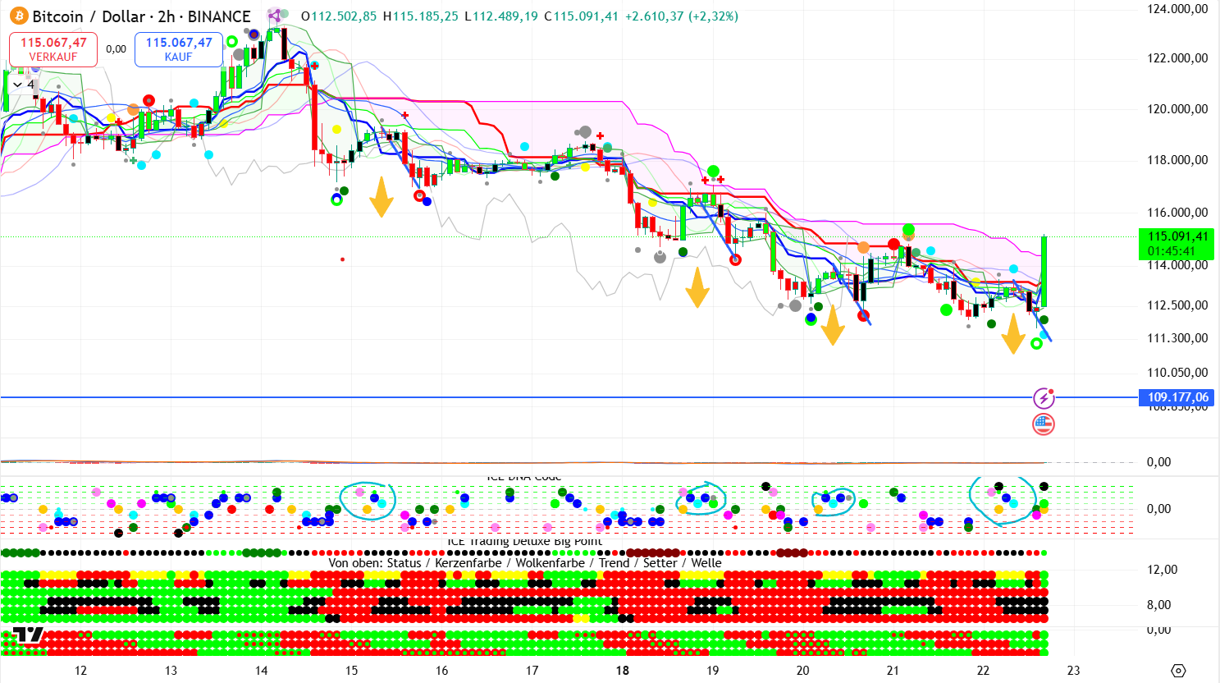Click the orange down arrow near date 19
The image size is (1220, 683).
click(697, 287)
